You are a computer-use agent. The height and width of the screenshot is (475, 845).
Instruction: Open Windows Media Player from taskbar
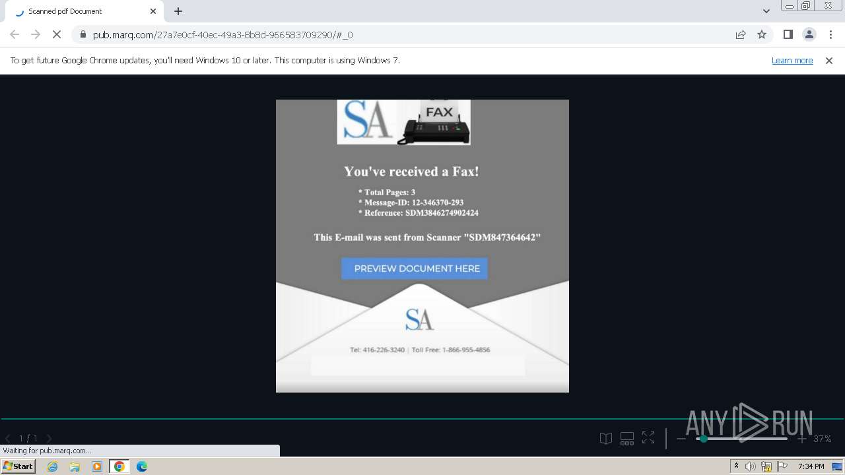[97, 466]
